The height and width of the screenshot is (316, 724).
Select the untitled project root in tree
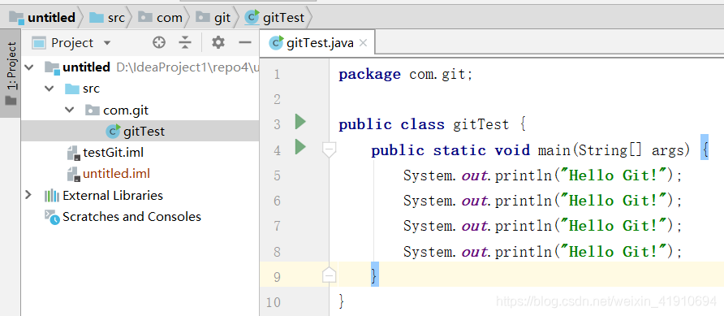tap(86, 67)
